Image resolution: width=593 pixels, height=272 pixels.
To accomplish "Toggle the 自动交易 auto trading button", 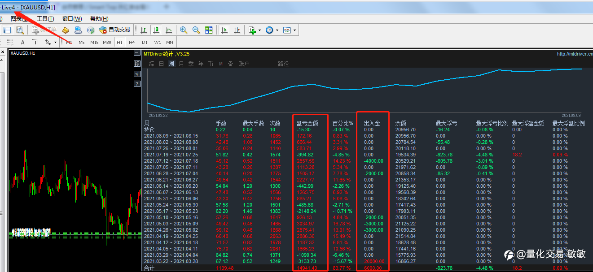I will coord(115,30).
